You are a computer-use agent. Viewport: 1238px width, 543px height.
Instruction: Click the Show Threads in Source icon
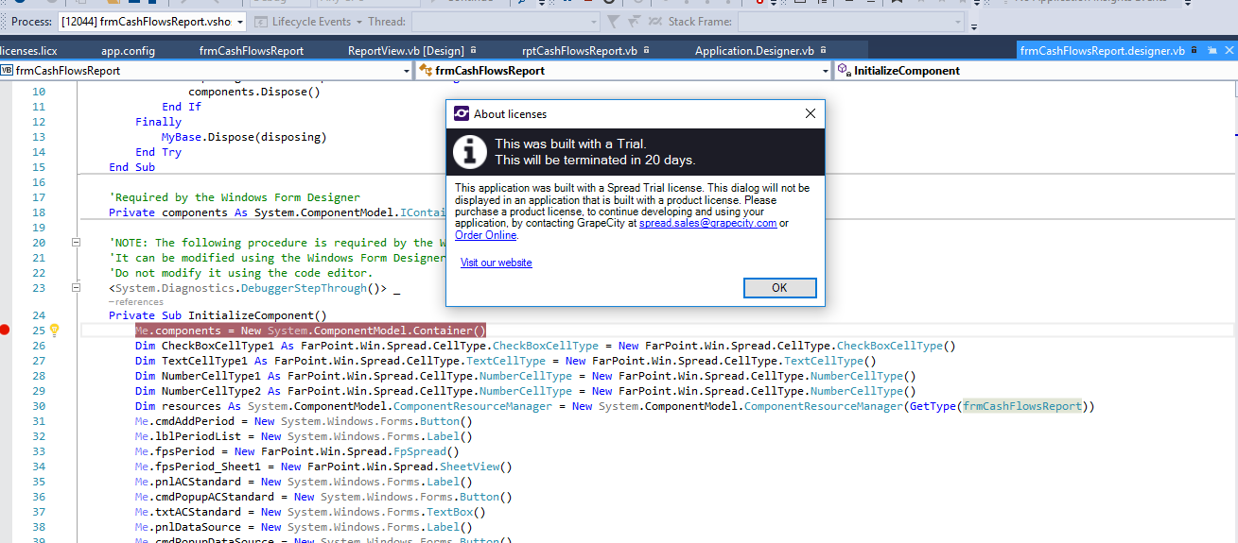(x=654, y=21)
